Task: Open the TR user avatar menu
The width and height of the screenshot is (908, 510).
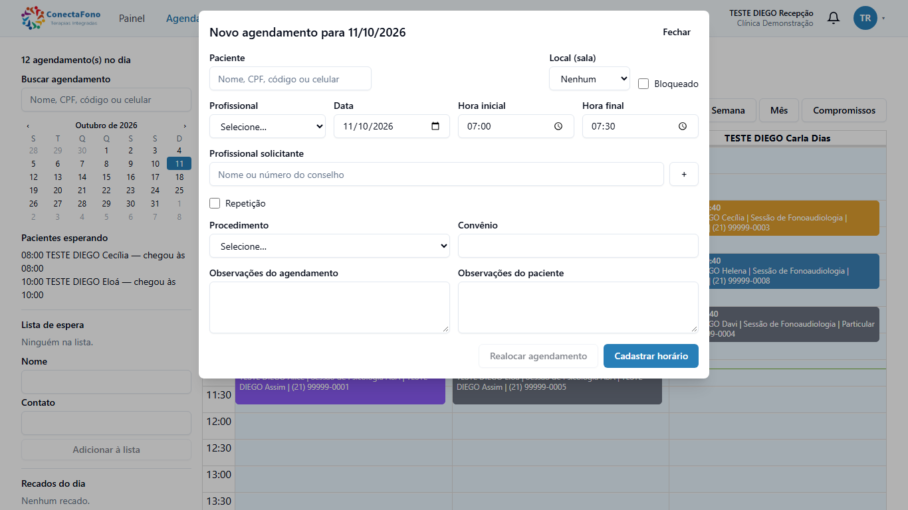Action: point(869,18)
